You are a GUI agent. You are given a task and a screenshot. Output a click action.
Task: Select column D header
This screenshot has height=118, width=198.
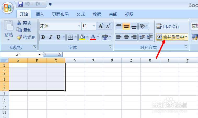[74, 61]
